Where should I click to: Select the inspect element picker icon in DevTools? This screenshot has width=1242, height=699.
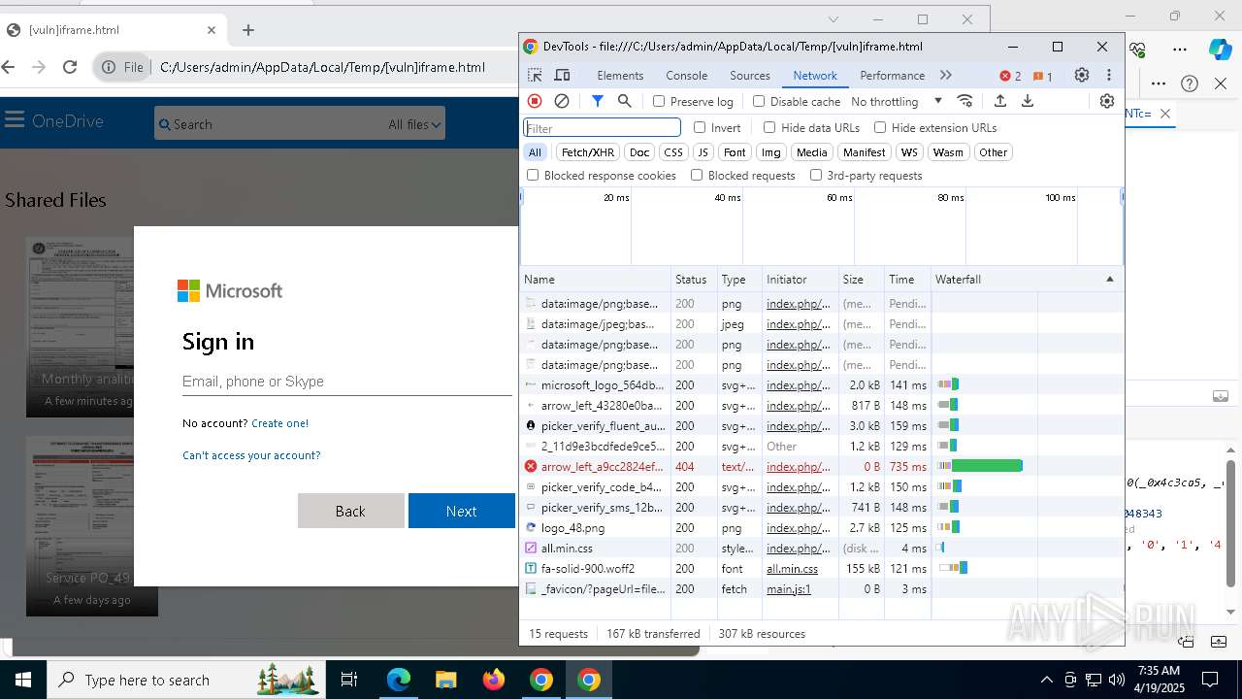pos(535,75)
